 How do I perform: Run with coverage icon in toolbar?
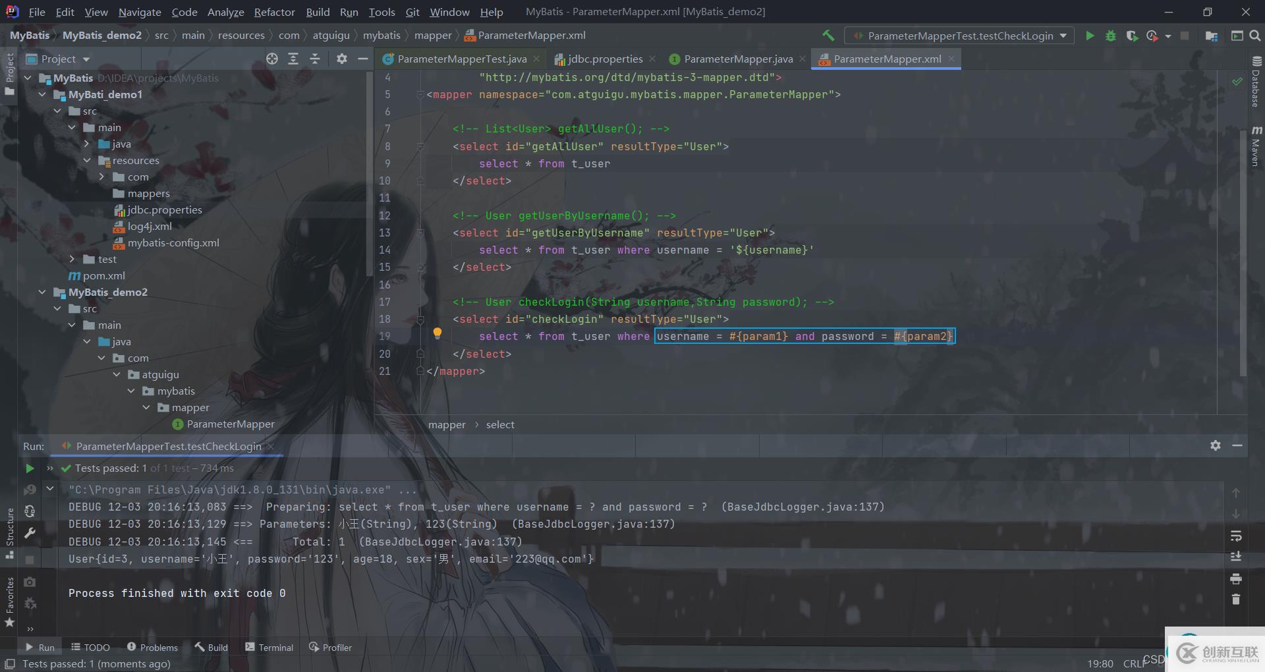coord(1132,36)
